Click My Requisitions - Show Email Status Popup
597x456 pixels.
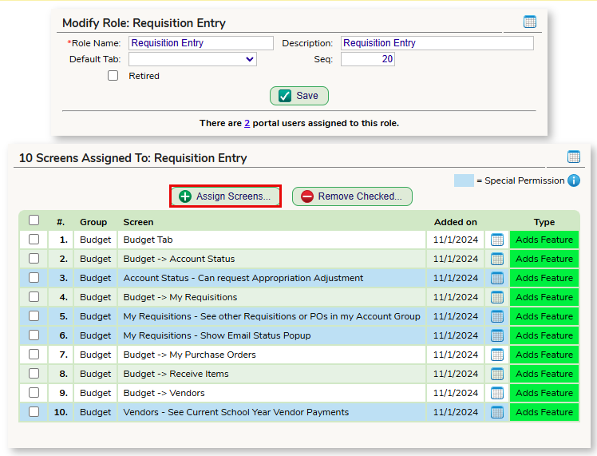[217, 335]
